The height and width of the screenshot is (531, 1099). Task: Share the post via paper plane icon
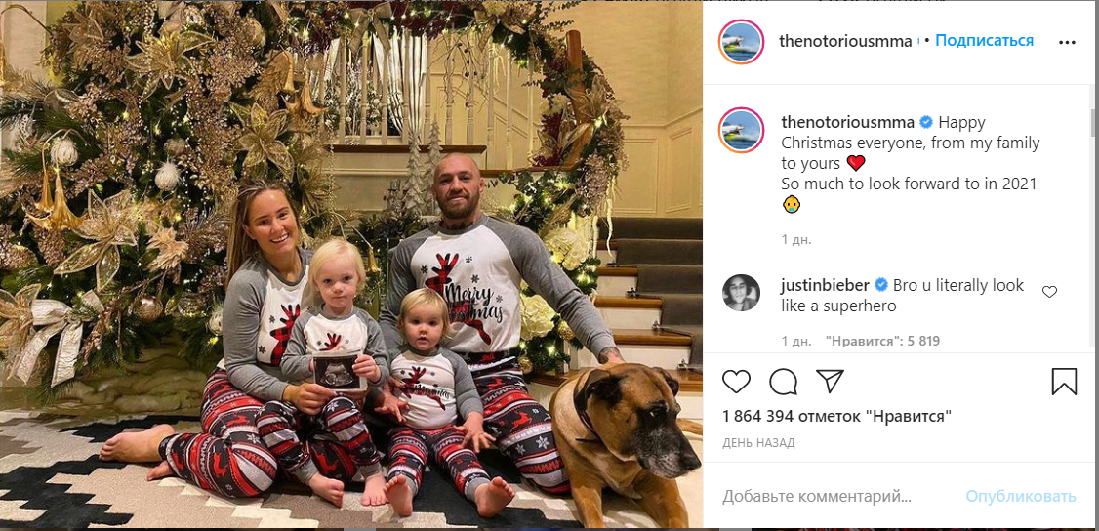[x=829, y=381]
